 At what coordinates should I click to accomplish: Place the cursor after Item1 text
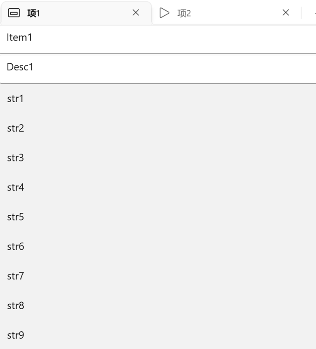[x=33, y=37]
